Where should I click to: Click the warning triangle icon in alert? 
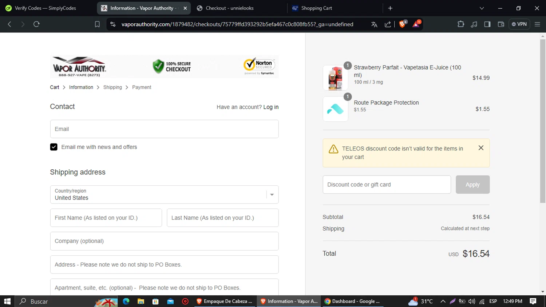(333, 149)
